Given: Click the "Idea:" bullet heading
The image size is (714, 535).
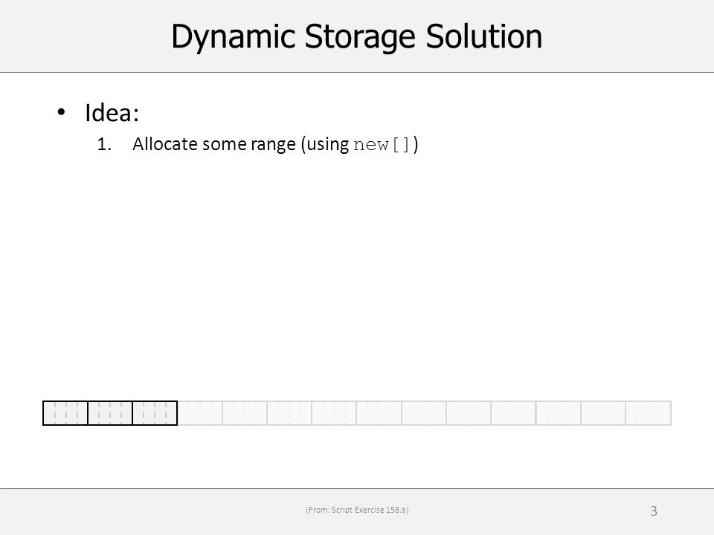Looking at the screenshot, I should (112, 112).
